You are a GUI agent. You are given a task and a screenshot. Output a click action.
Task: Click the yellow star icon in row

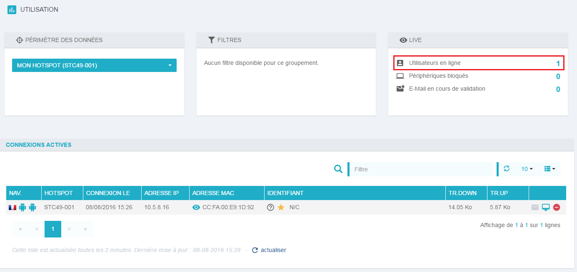pos(281,208)
